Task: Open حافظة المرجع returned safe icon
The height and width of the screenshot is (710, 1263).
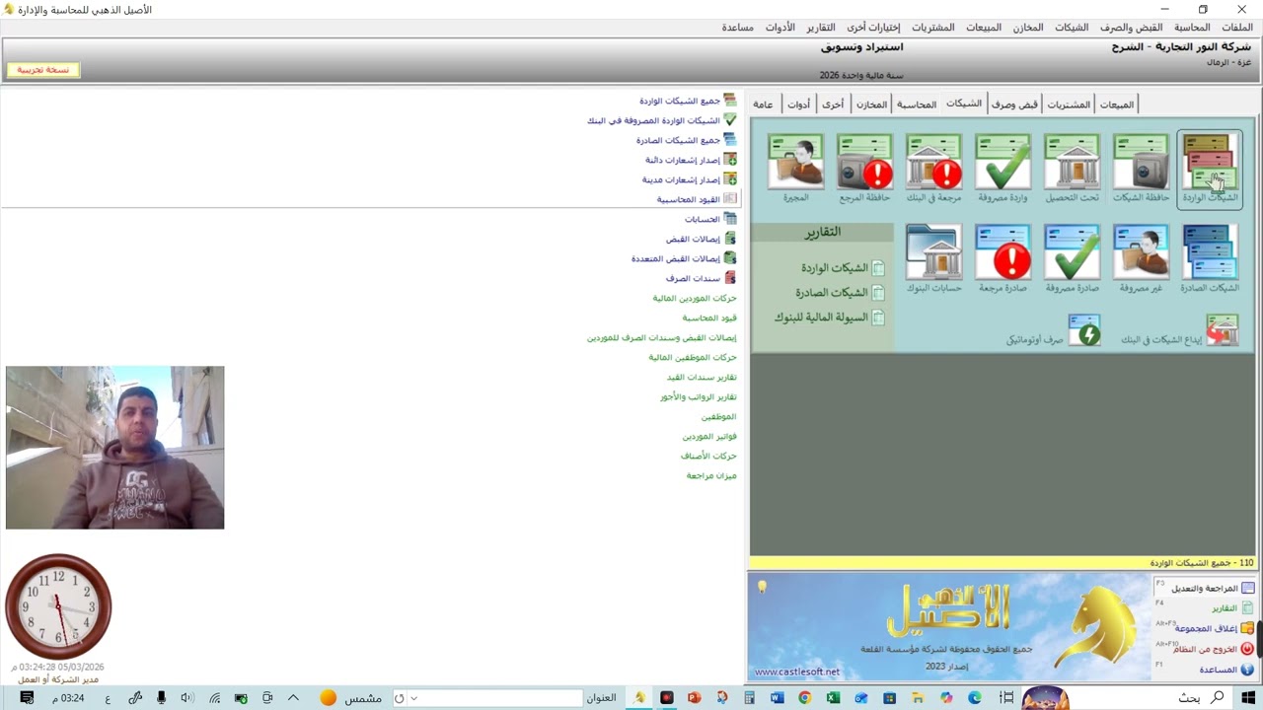Action: 864,169
